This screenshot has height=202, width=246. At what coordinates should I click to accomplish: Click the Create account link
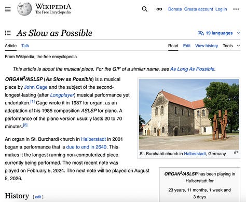[198, 9]
